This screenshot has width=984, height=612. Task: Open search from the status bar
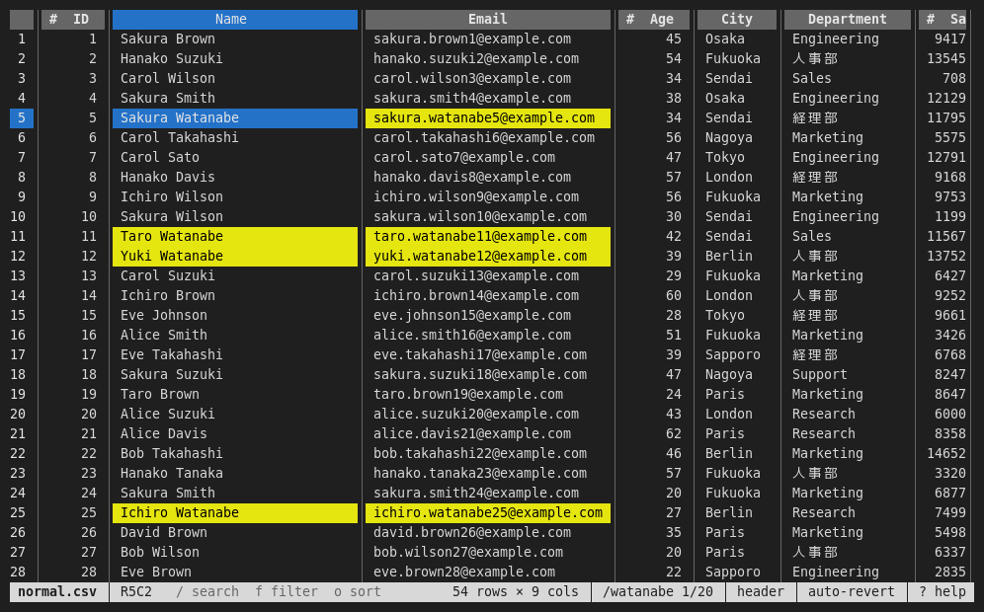click(207, 591)
